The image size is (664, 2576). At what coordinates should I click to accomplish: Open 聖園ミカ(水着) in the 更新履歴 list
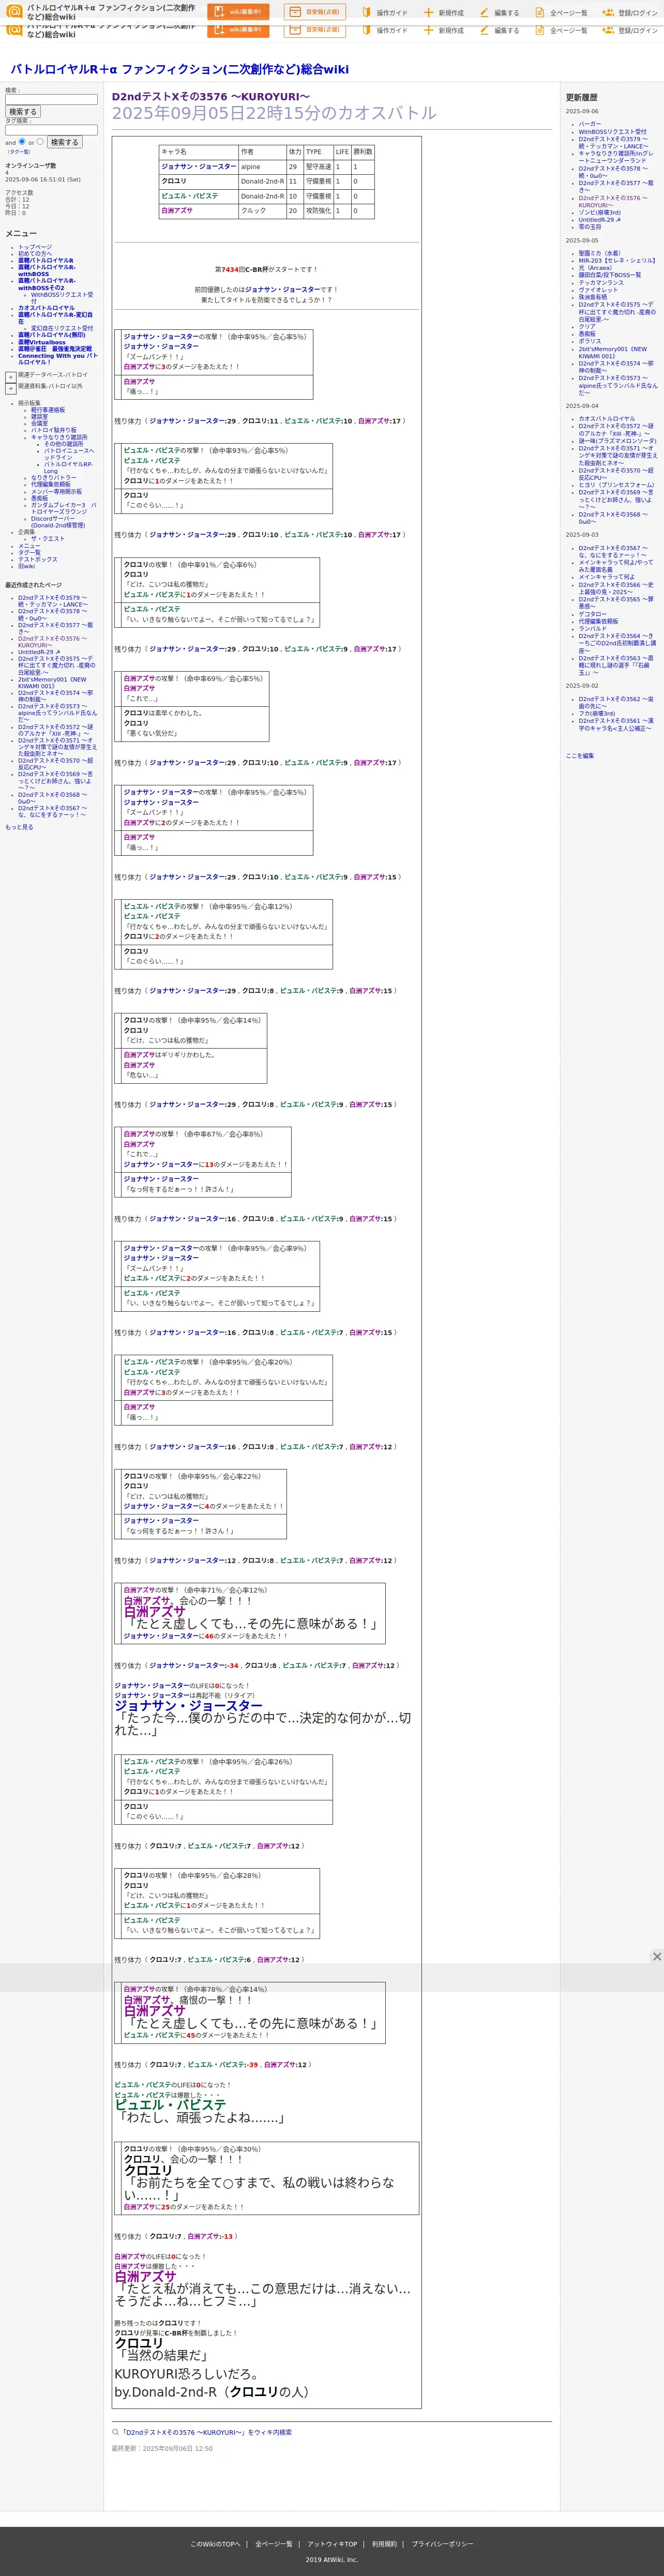click(x=599, y=253)
